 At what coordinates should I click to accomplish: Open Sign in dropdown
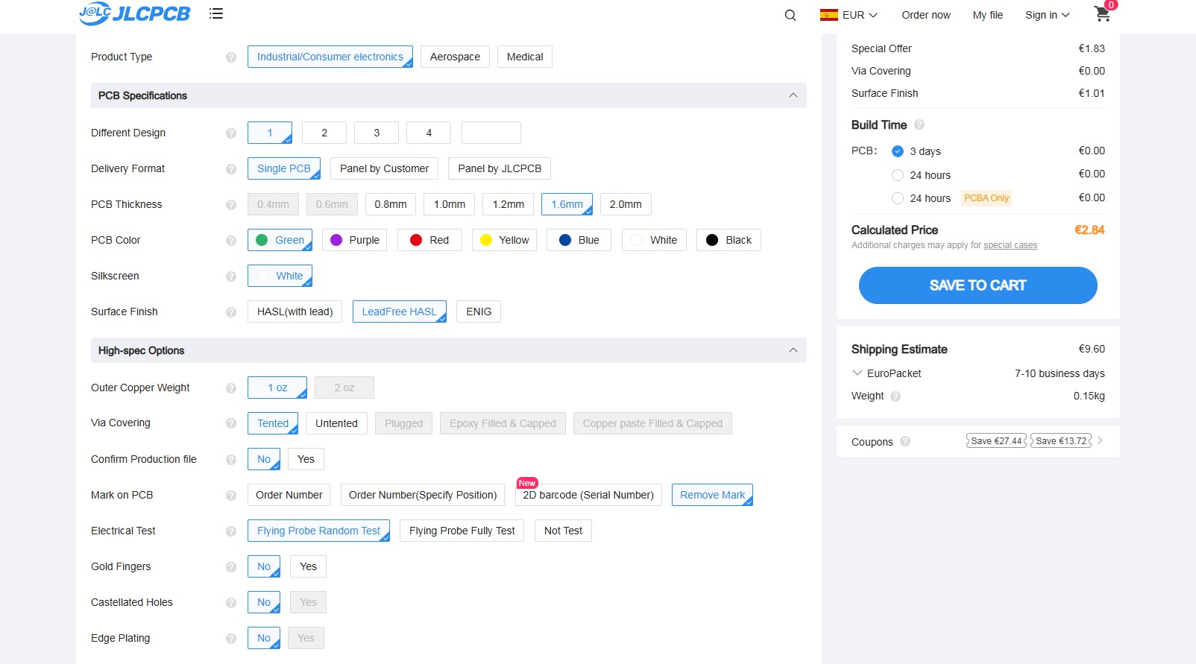[1047, 15]
